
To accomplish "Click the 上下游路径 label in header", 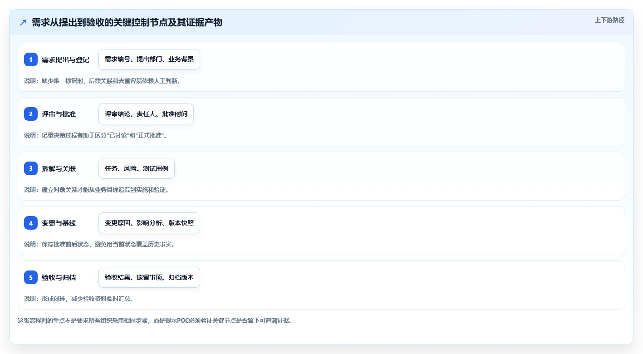I will (x=609, y=20).
